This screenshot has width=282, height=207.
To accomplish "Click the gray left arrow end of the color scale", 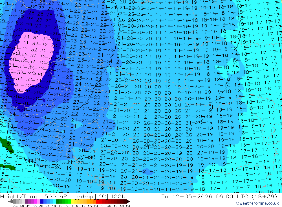I will pyautogui.click(x=10, y=202).
